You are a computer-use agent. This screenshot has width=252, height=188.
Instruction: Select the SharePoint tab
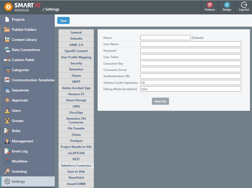(x=76, y=178)
